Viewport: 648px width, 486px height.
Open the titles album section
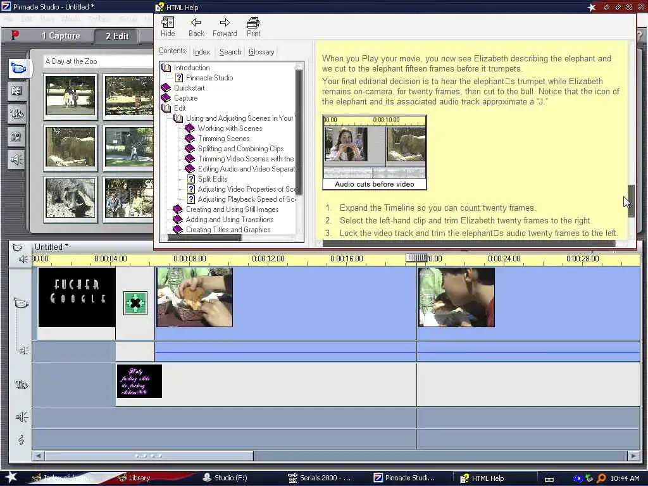(x=17, y=114)
